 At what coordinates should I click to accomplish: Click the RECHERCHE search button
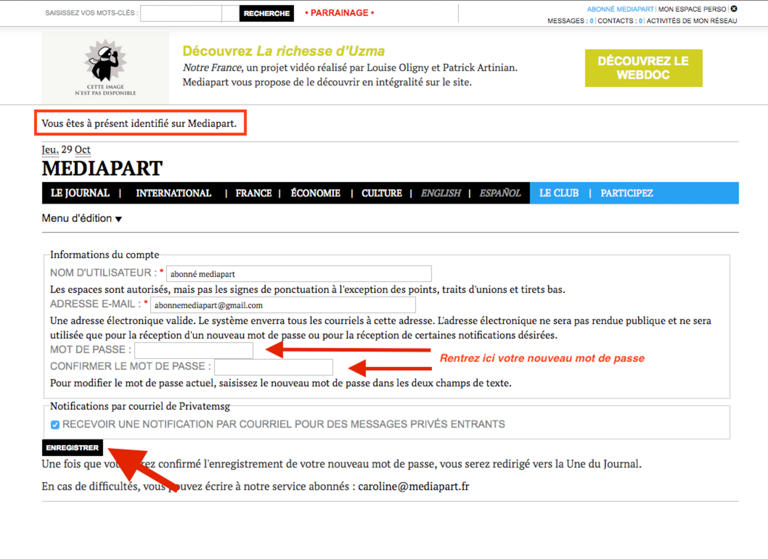pos(267,13)
